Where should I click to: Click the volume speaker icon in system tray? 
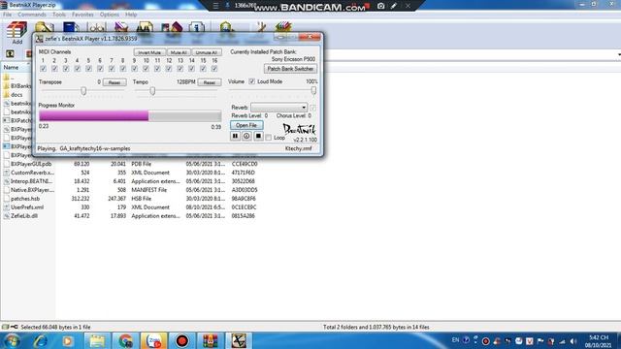[x=573, y=341]
